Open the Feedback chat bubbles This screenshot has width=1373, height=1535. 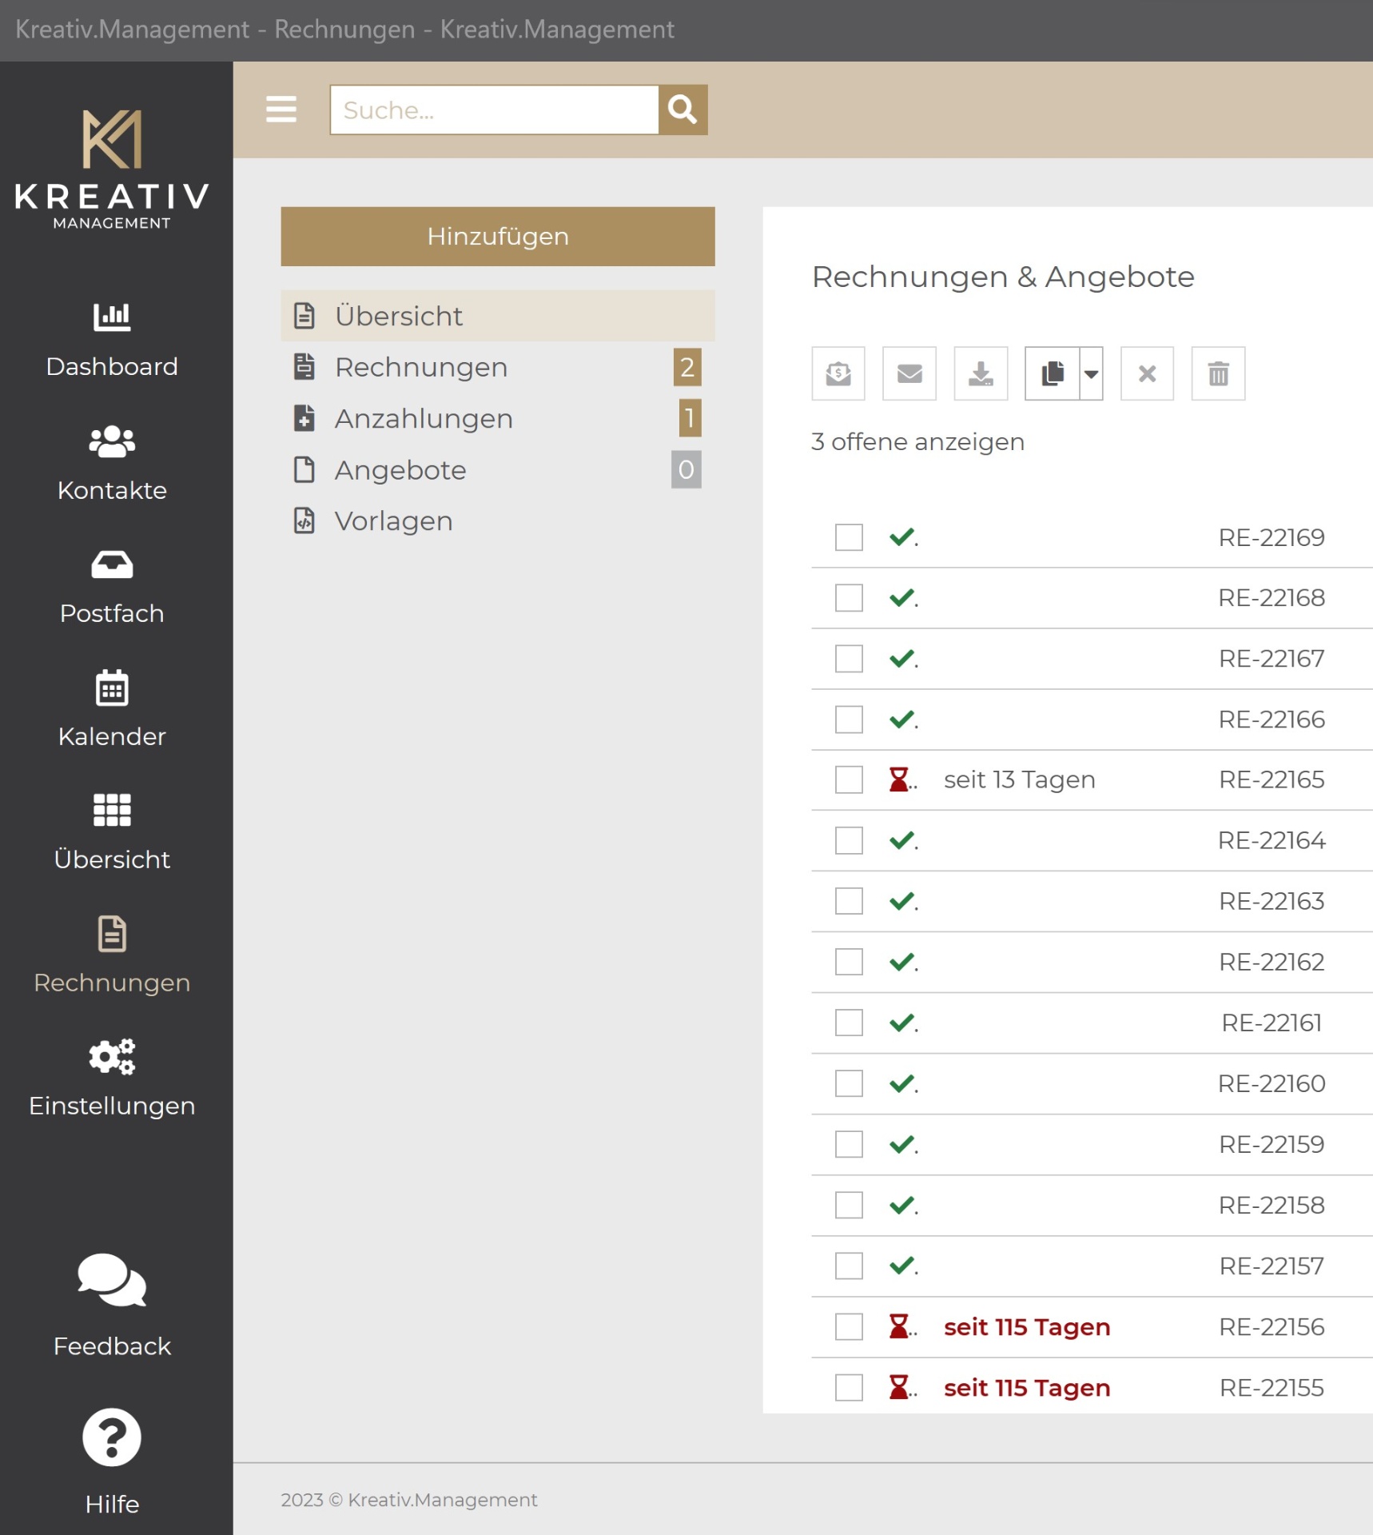112,1280
